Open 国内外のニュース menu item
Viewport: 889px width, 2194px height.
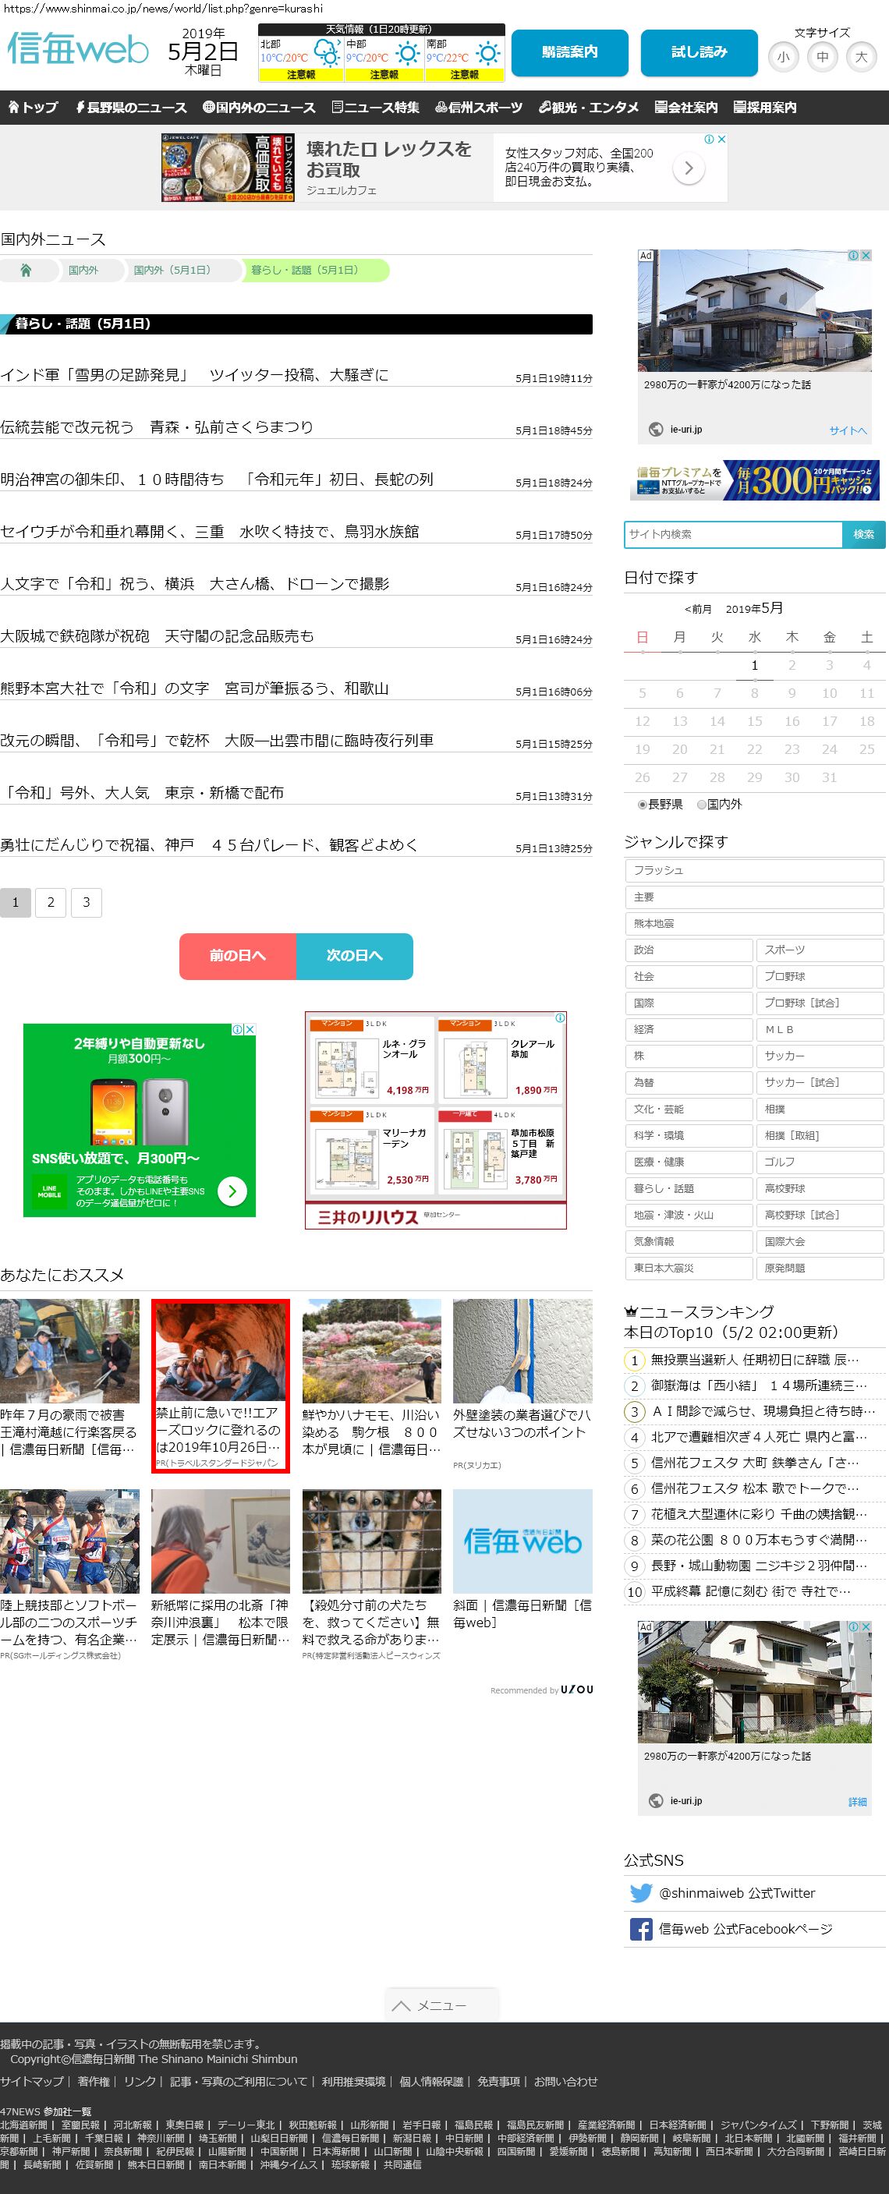coord(259,108)
